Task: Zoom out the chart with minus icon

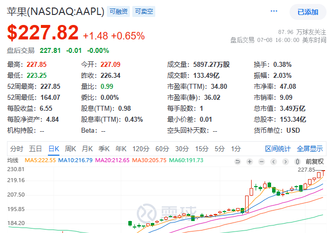Action: tap(262, 162)
